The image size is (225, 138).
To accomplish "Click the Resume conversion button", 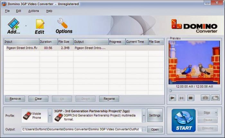I will (x=208, y=128).
